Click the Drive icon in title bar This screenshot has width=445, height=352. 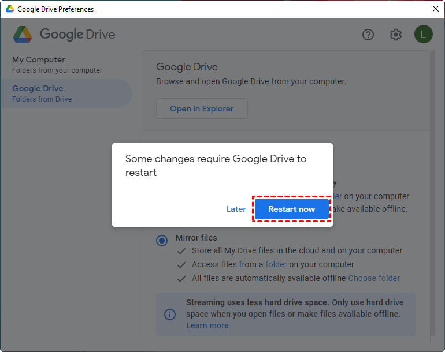[x=10, y=9]
